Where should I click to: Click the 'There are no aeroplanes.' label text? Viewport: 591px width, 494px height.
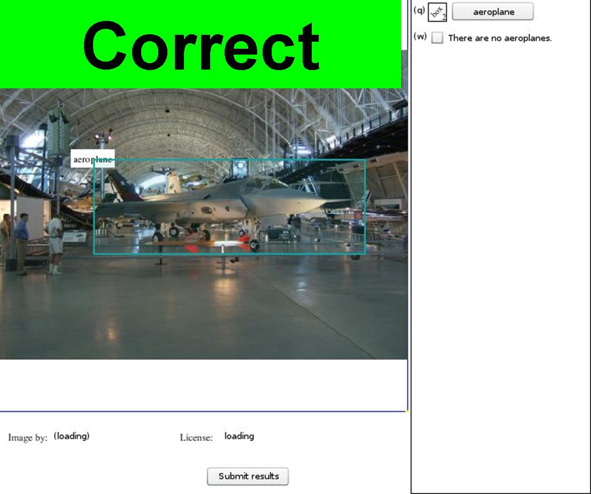tap(500, 38)
